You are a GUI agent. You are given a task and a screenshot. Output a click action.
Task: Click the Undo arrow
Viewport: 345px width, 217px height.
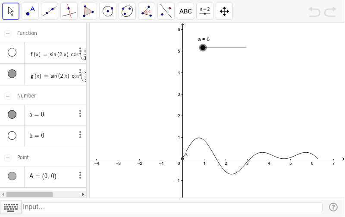tap(314, 12)
